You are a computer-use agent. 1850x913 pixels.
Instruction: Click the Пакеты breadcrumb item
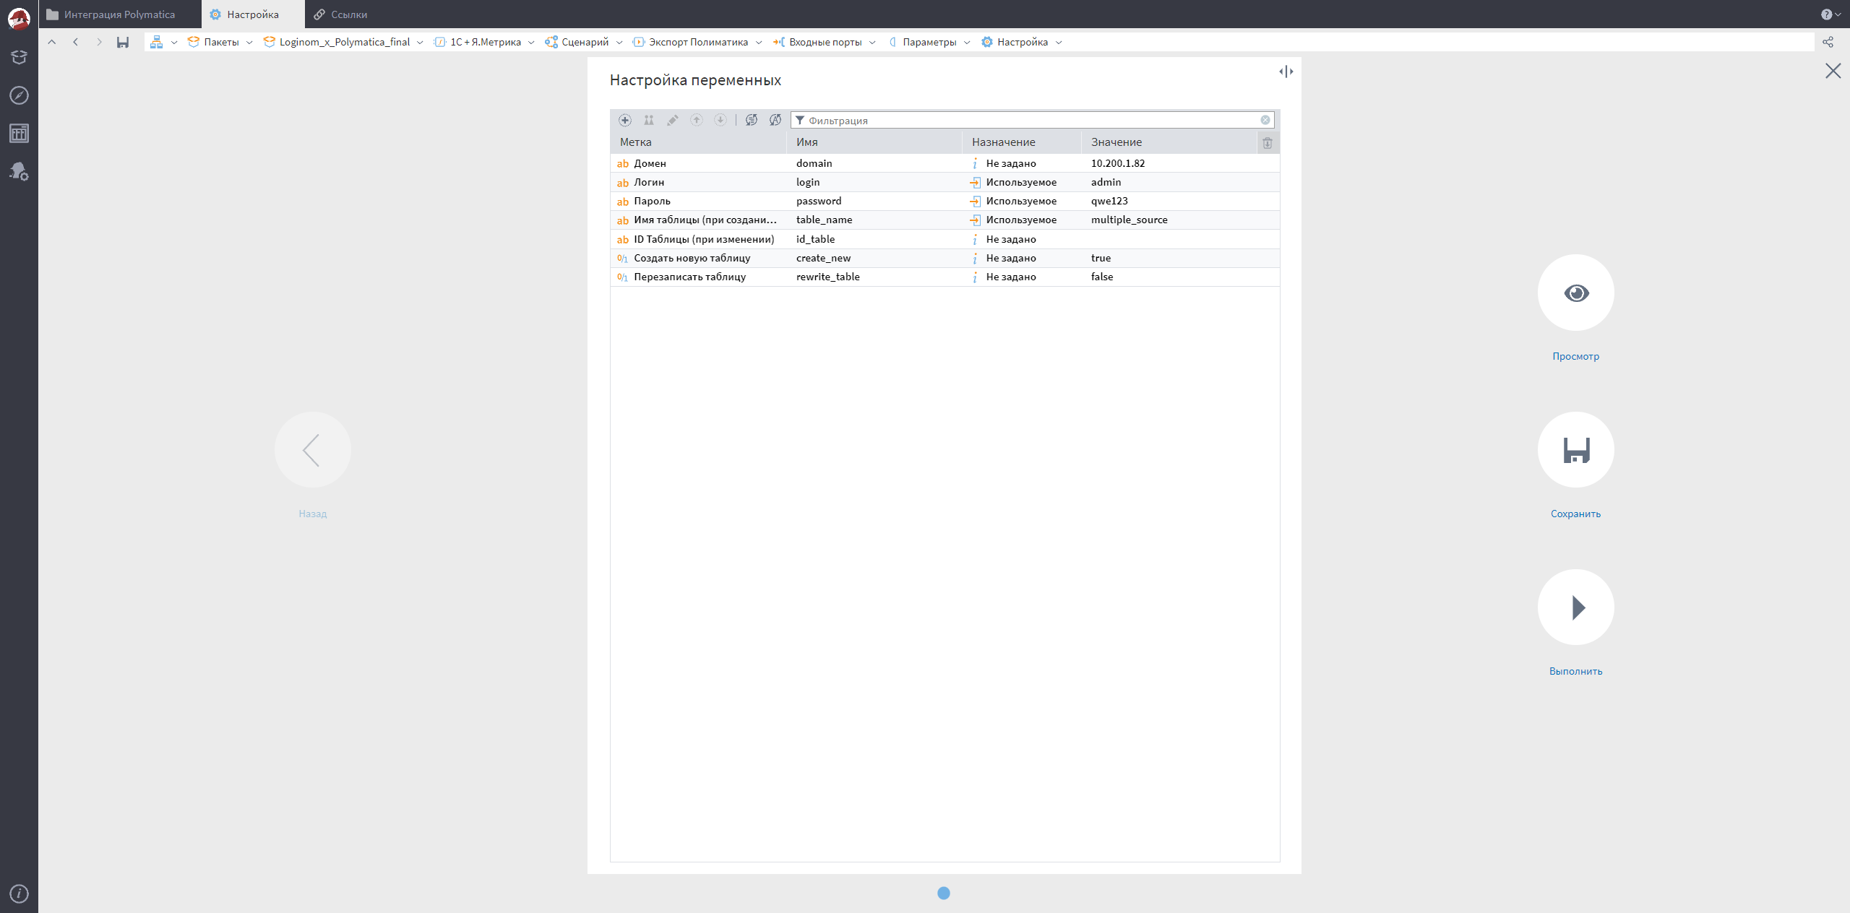pyautogui.click(x=213, y=42)
